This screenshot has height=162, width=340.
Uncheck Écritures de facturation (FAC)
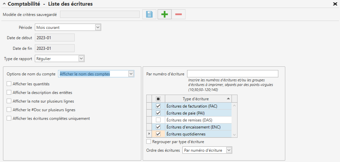pos(158,106)
